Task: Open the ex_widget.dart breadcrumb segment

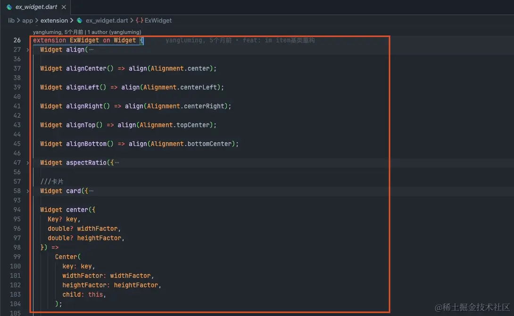Action: 107,20
